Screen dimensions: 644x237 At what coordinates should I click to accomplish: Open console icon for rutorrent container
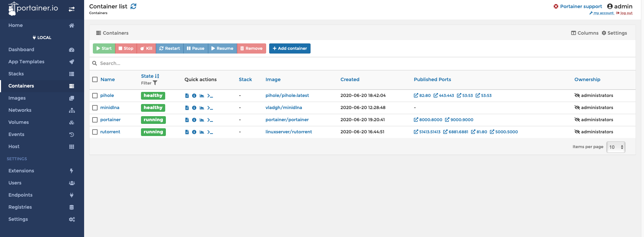pyautogui.click(x=210, y=132)
